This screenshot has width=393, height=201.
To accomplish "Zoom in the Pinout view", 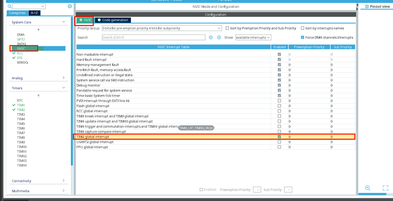I will 367,188.
